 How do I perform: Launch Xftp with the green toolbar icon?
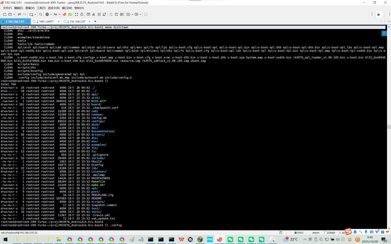(70, 15)
